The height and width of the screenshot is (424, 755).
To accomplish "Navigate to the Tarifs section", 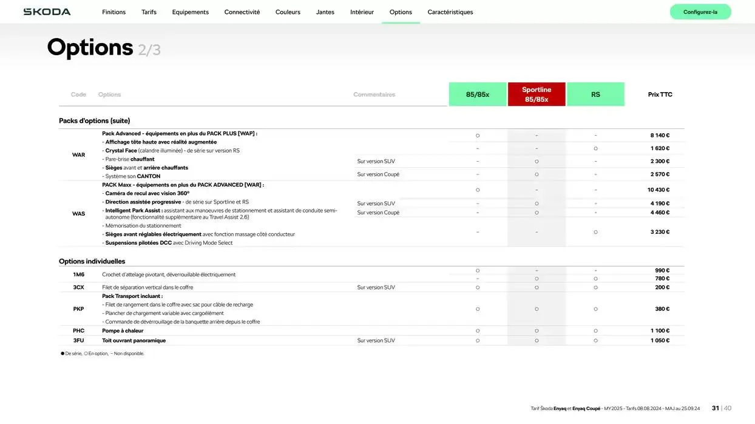I will coord(149,10).
